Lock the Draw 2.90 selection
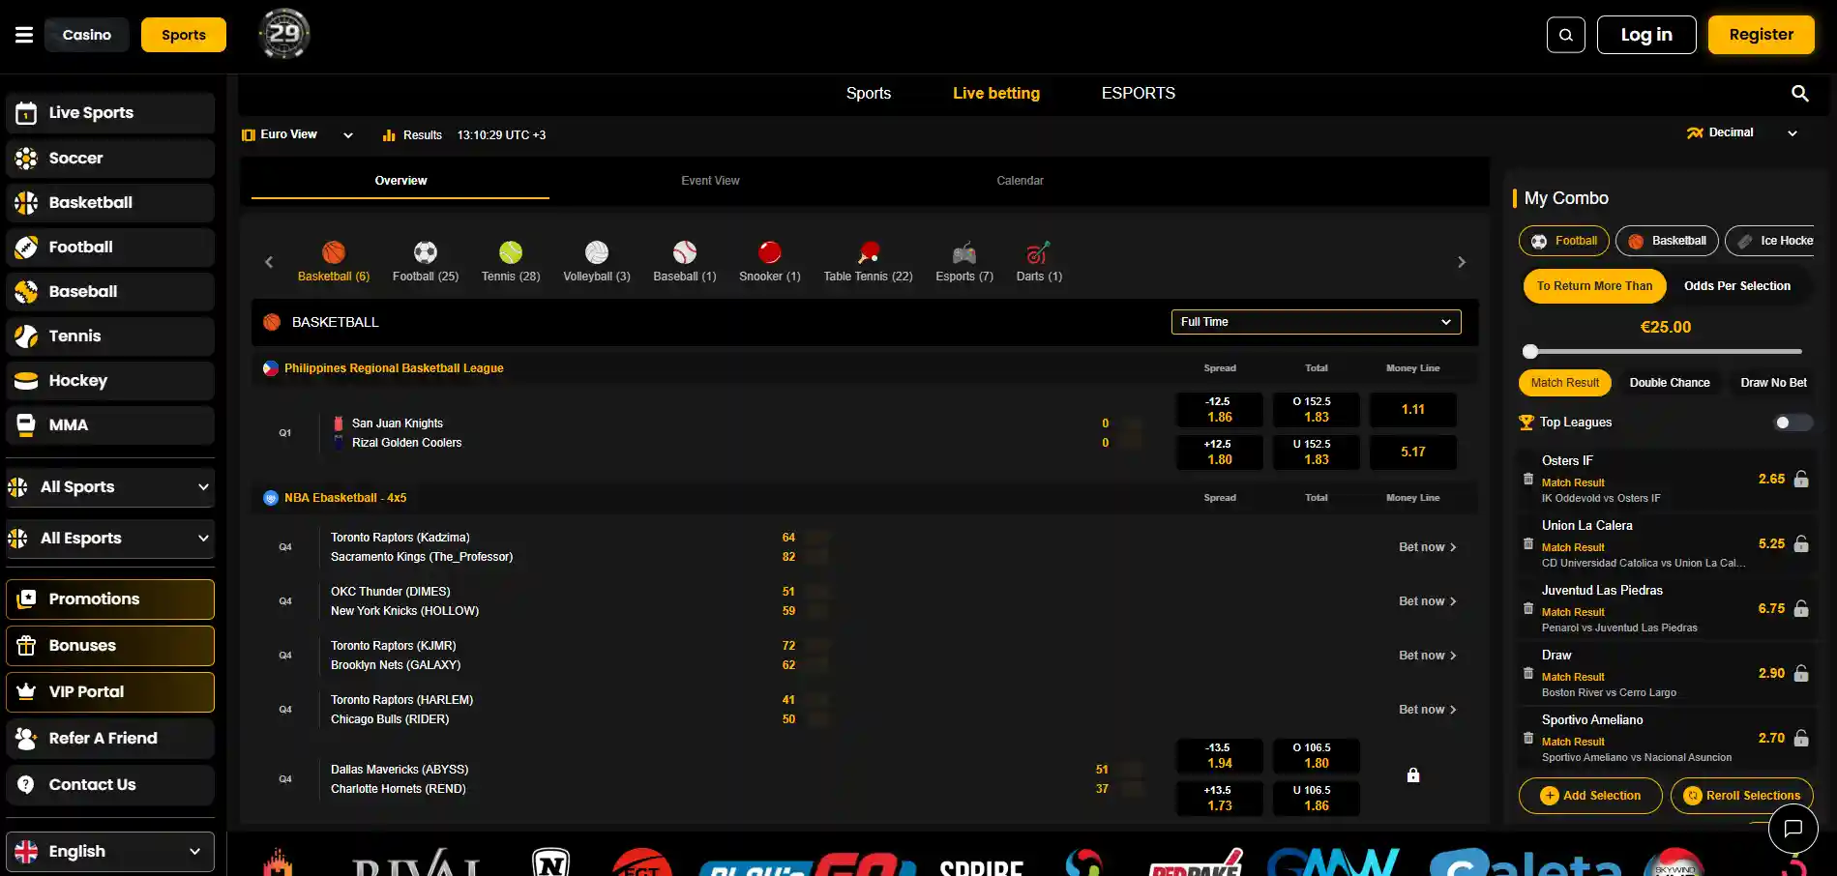 (1801, 673)
